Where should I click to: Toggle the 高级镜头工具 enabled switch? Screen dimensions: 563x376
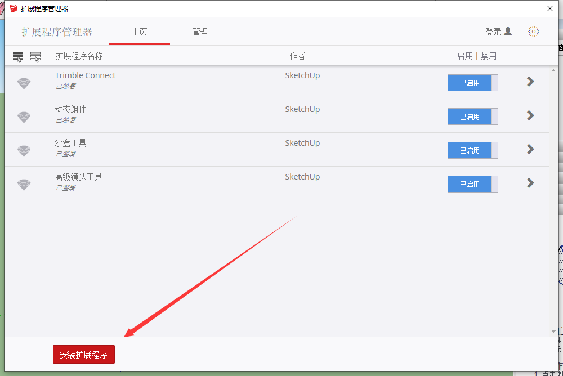[x=472, y=184]
